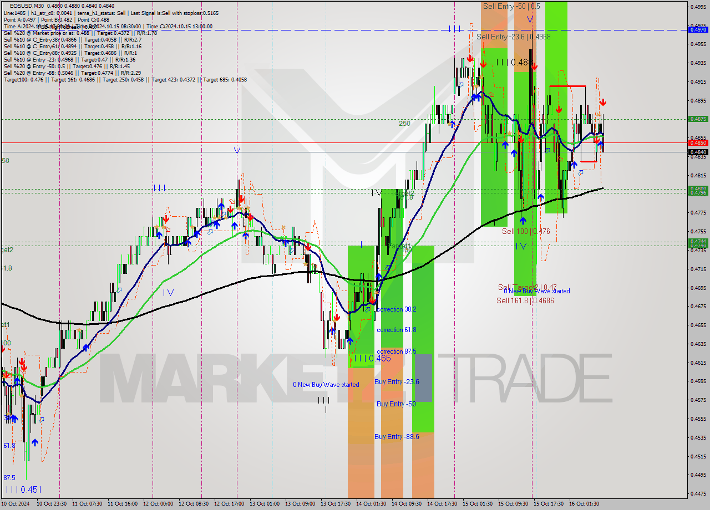Click the 'I I I 0.488' wave label
The height and width of the screenshot is (510, 710).
(514, 63)
